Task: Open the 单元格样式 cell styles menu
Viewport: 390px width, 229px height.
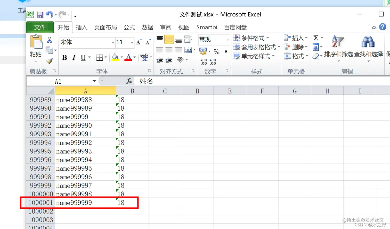Action: (x=254, y=56)
